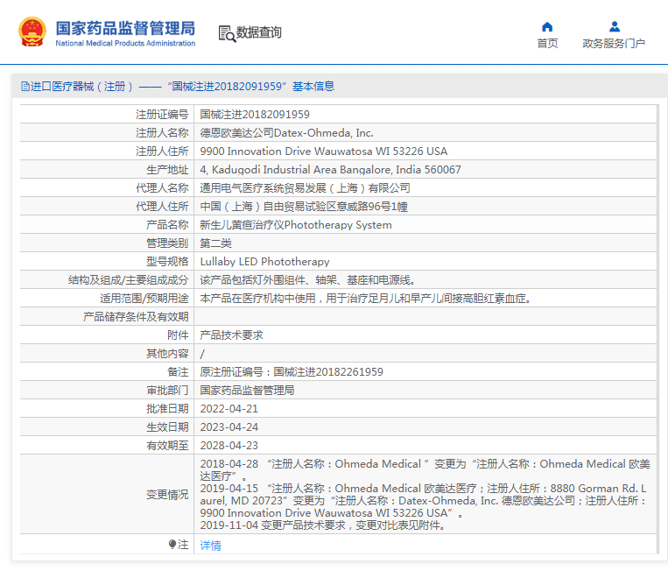The image size is (668, 571).
Task: Click the 2019-11-04 变更产品技术要求 entry
Action: (x=322, y=525)
